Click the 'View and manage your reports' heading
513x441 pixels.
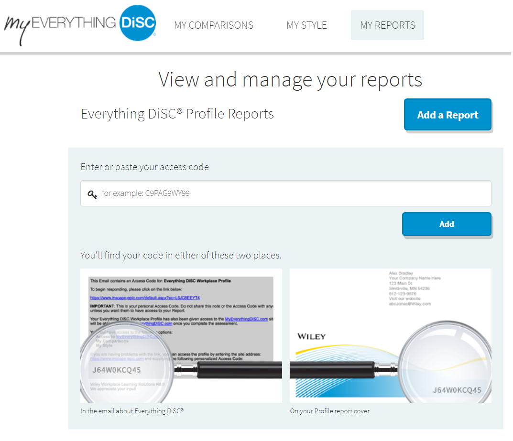click(x=291, y=80)
